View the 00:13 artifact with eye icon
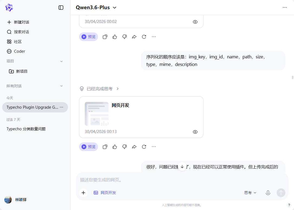The width and height of the screenshot is (294, 210). pyautogui.click(x=195, y=132)
